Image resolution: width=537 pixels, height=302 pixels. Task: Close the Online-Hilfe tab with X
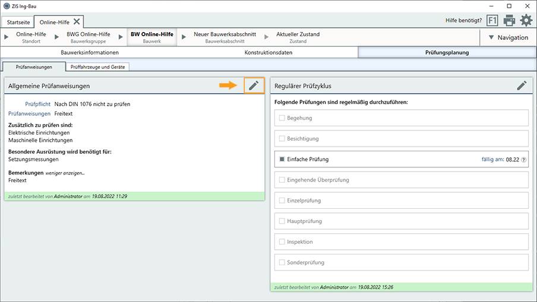tap(77, 21)
